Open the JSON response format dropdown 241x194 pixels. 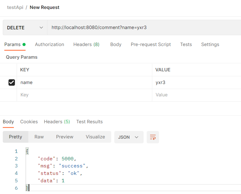tap(129, 137)
